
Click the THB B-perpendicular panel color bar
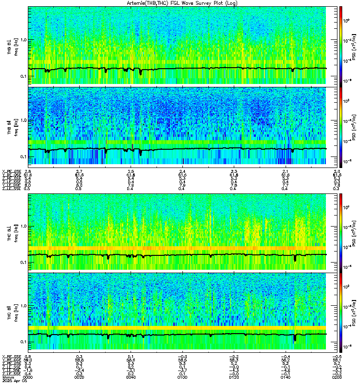(x=341, y=47)
